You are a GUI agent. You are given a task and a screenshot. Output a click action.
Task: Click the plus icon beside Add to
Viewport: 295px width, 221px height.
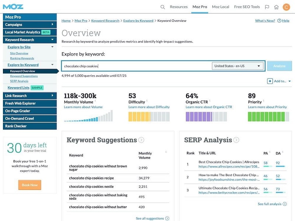click(270, 81)
